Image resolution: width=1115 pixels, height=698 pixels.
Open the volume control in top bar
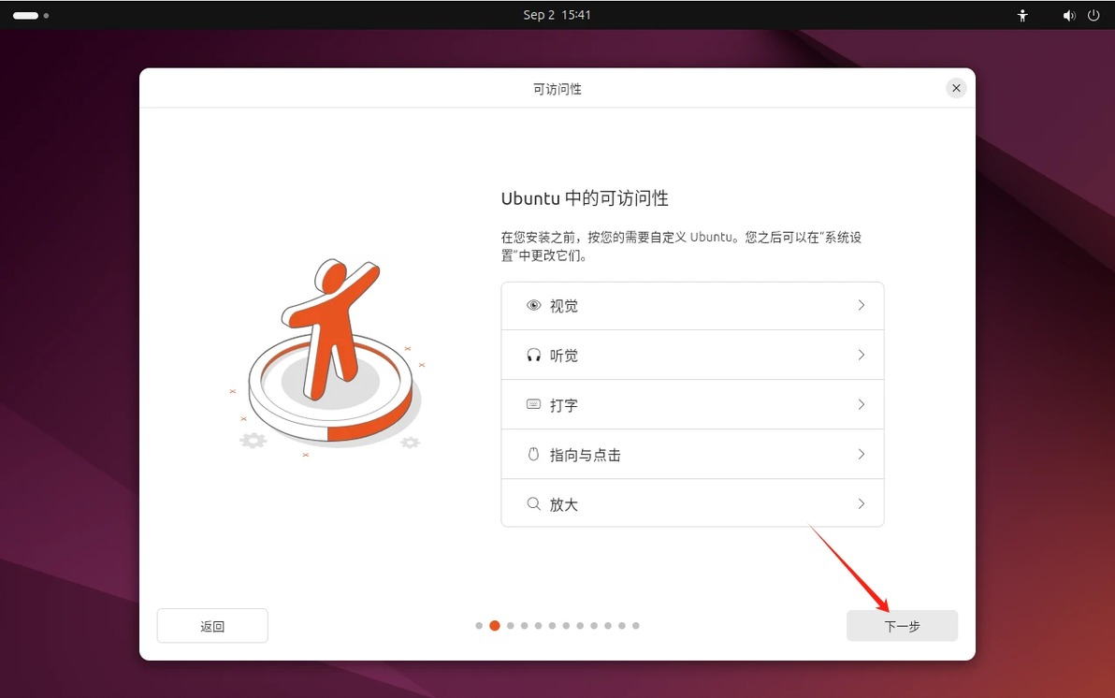pyautogui.click(x=1069, y=15)
